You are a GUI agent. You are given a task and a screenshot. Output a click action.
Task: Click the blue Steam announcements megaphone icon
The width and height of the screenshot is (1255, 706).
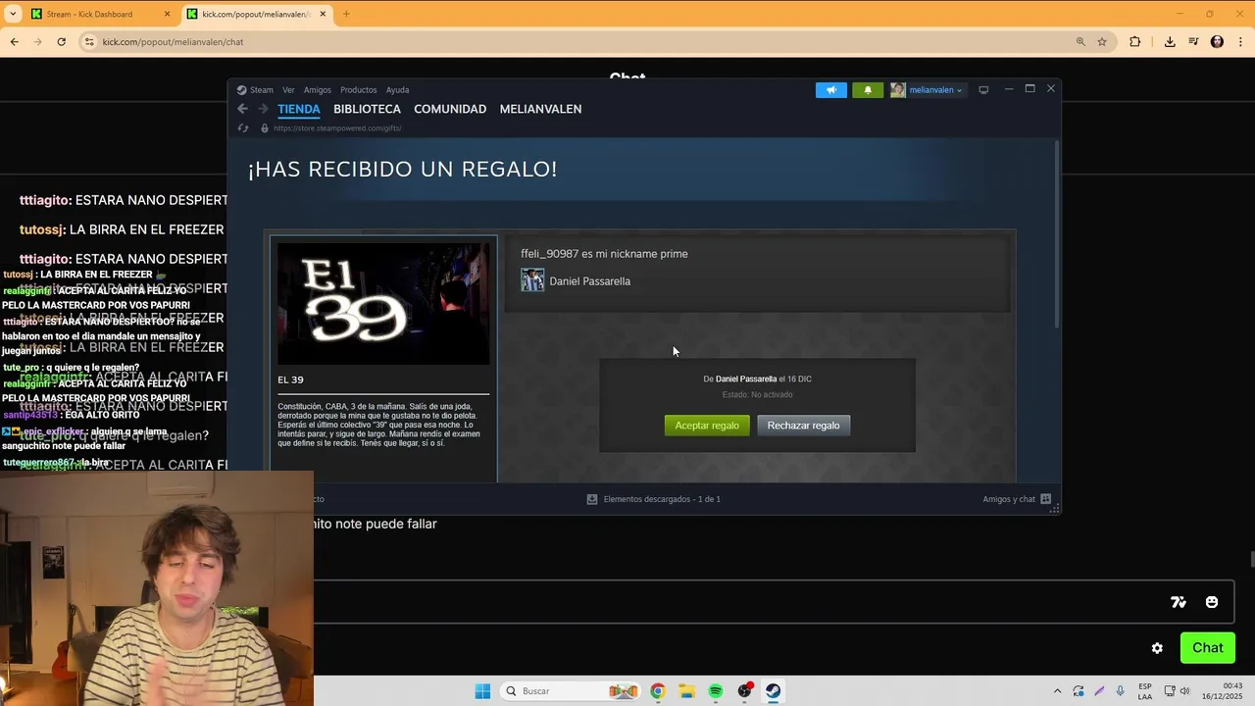[830, 90]
